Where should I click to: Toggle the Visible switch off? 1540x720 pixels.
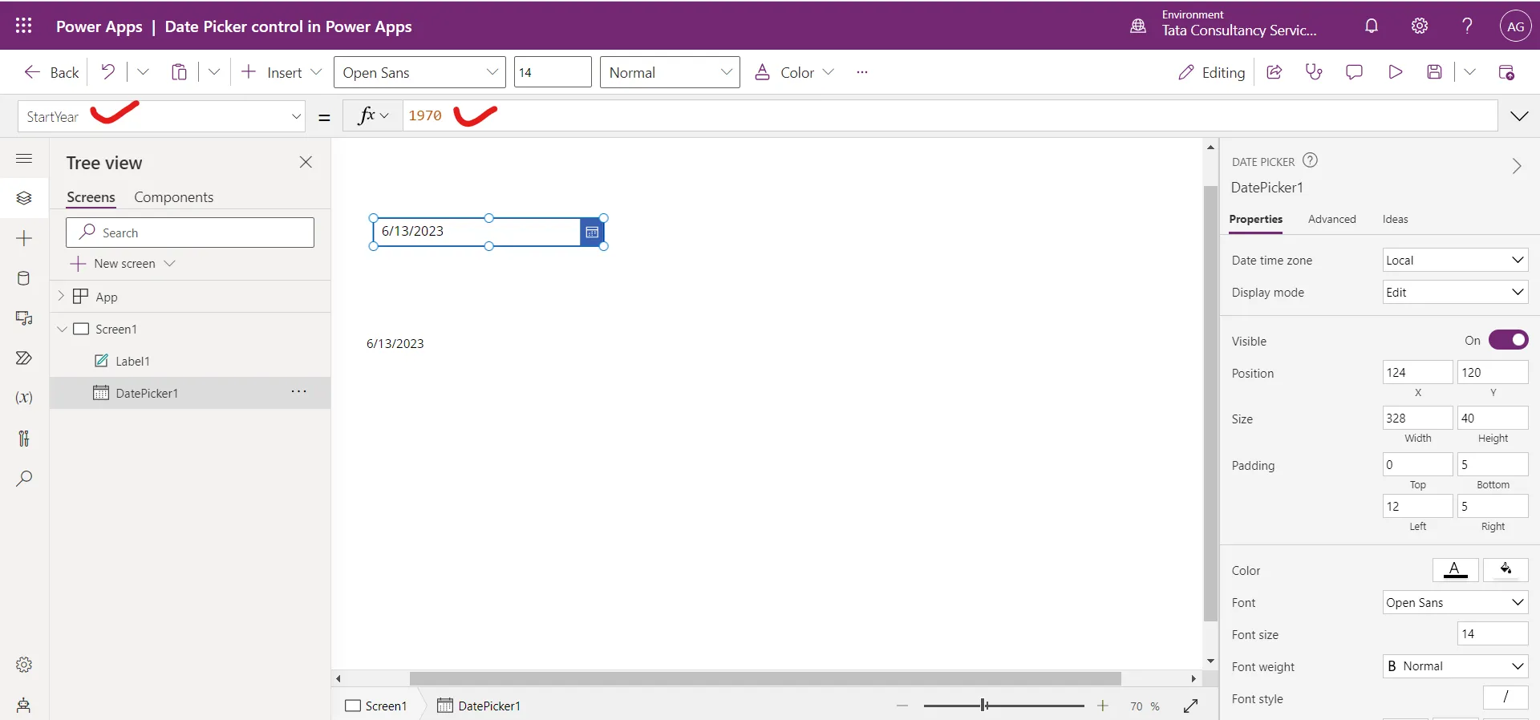tap(1508, 340)
